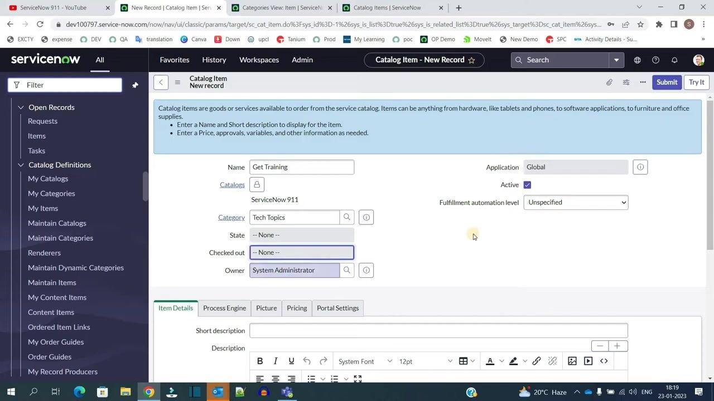This screenshot has width=714, height=401.
Task: Unlock the Catalogs field lock icon
Action: click(257, 184)
